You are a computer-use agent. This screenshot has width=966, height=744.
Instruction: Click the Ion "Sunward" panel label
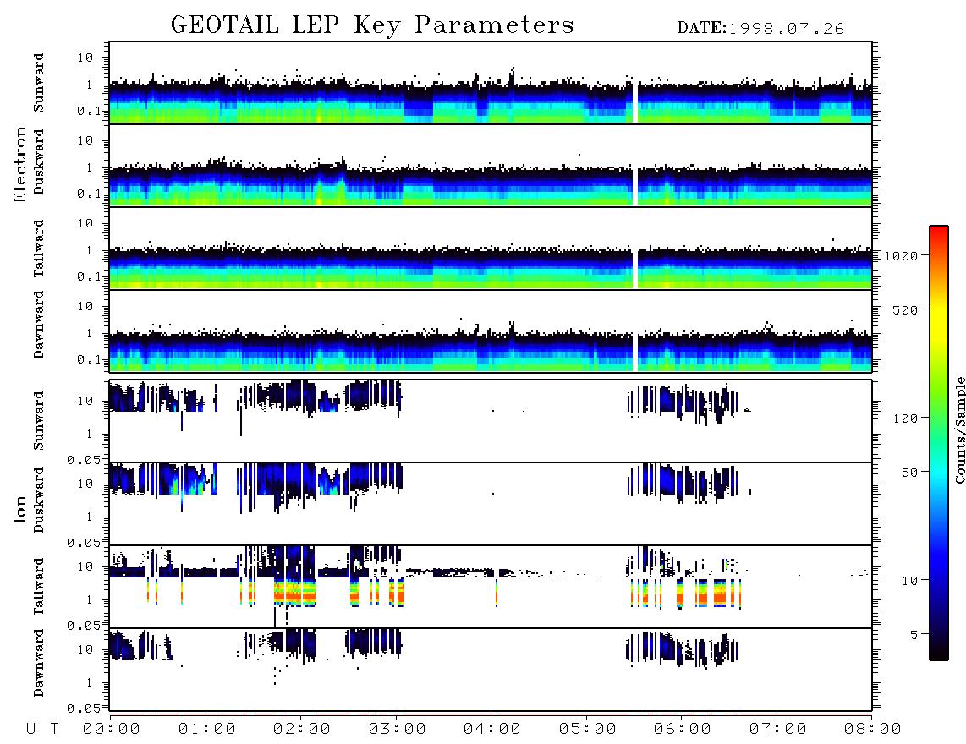39,421
